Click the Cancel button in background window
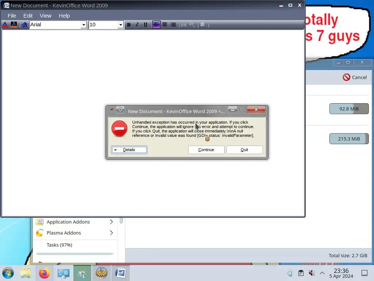Screen dimensions: 374x281 [x=355, y=77]
